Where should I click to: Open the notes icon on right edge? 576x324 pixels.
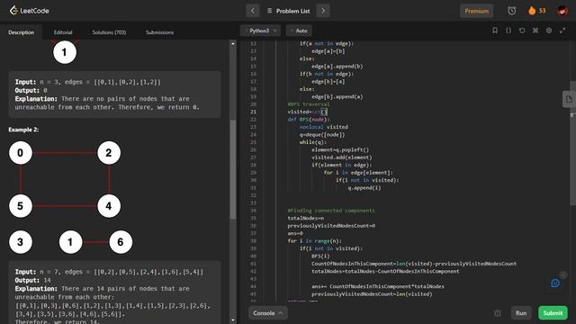click(x=569, y=99)
